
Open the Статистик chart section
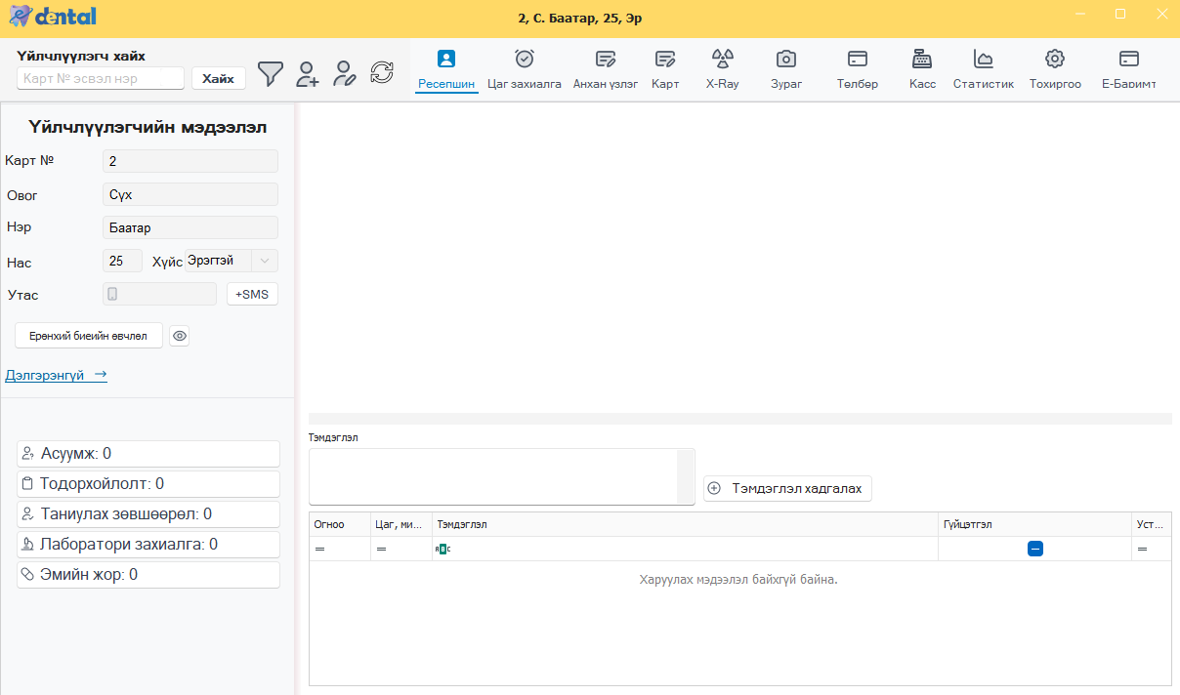pyautogui.click(x=983, y=68)
